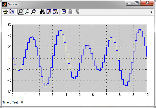
Task: Click the Print icon in the toolbar
Action: tap(5, 12)
